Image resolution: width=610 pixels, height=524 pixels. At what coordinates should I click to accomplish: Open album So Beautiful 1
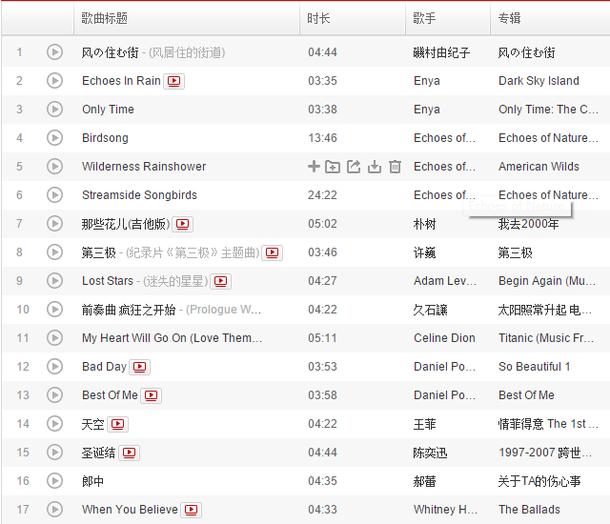[x=535, y=366]
